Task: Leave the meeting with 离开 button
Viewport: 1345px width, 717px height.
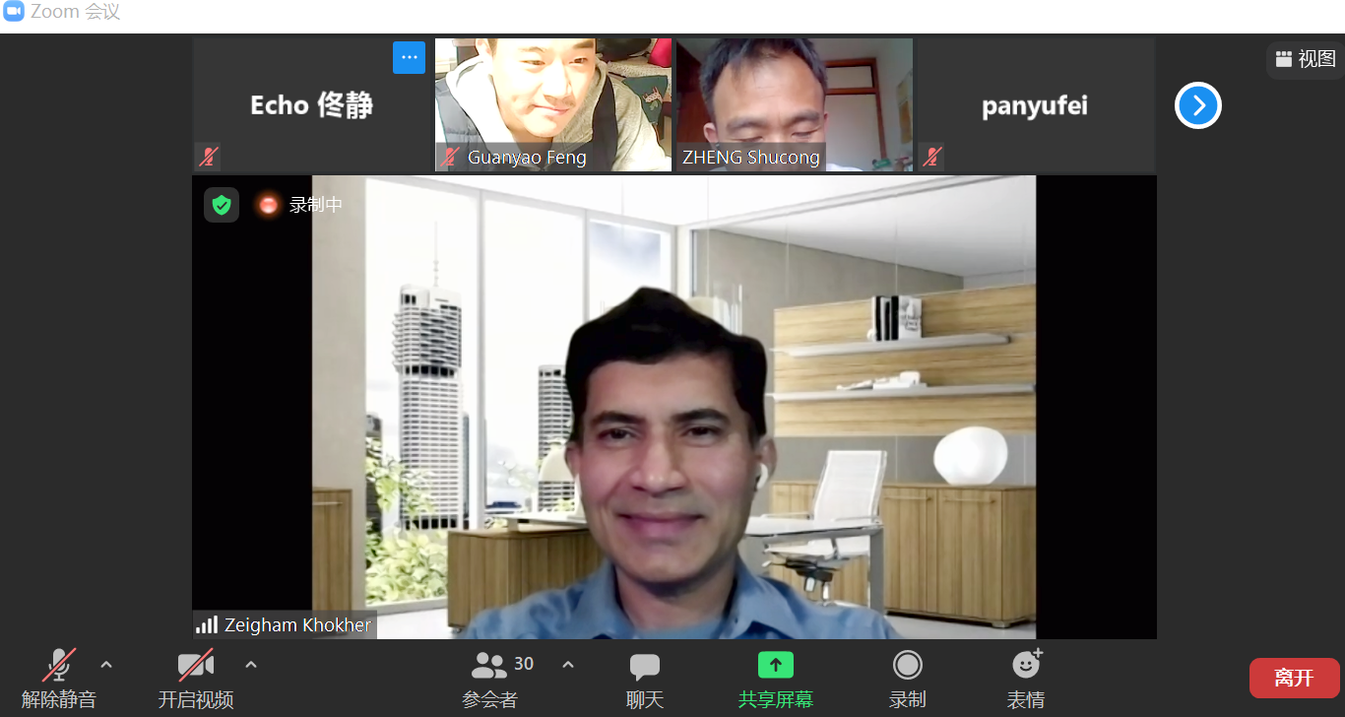Action: pos(1294,678)
